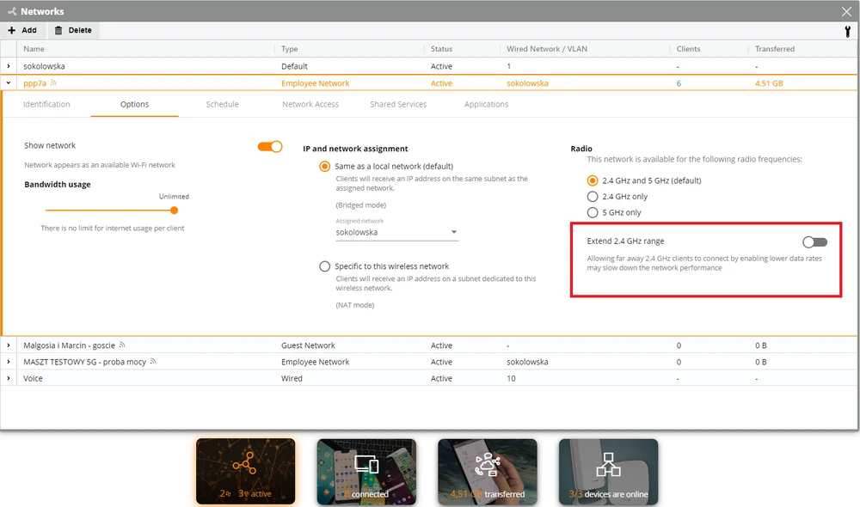This screenshot has height=507, width=860.
Task: Open the Shared Services tab
Action: tap(398, 104)
